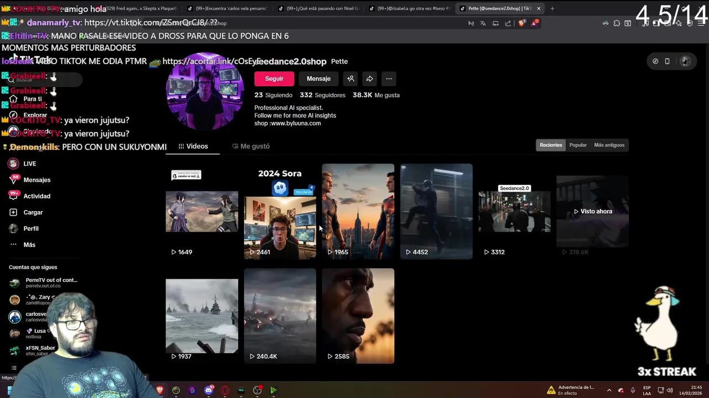Open the account avatar menu at top right
Image resolution: width=709 pixels, height=398 pixels.
(685, 61)
